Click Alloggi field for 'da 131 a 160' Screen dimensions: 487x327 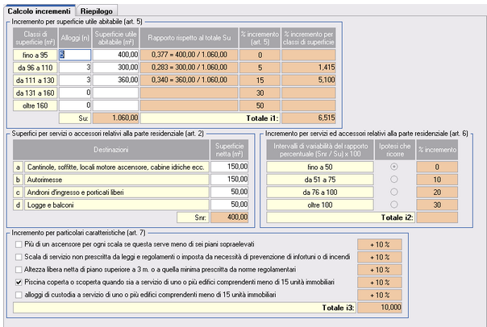[x=75, y=93]
